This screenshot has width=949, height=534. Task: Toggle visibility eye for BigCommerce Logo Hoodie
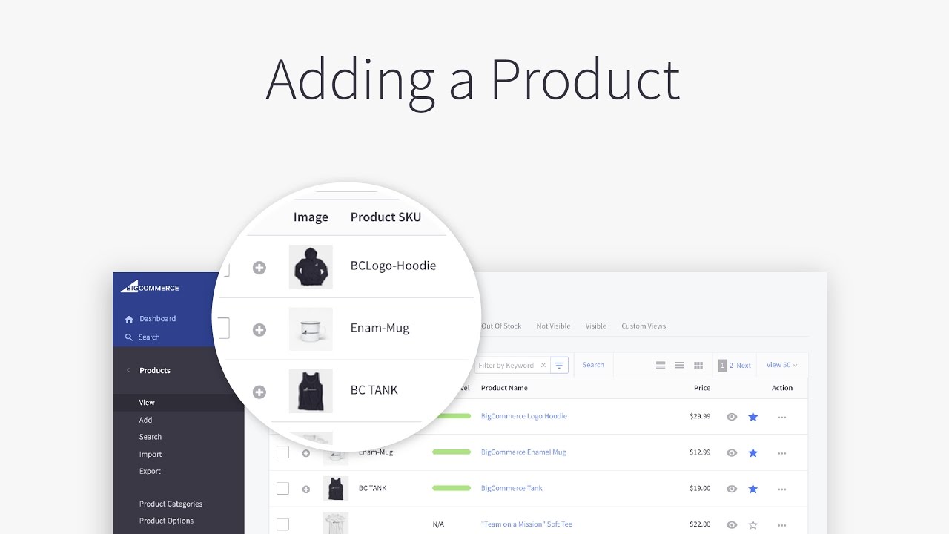click(732, 417)
